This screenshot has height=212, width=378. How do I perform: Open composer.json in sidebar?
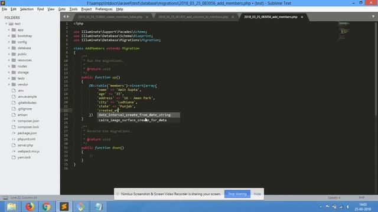[28, 121]
